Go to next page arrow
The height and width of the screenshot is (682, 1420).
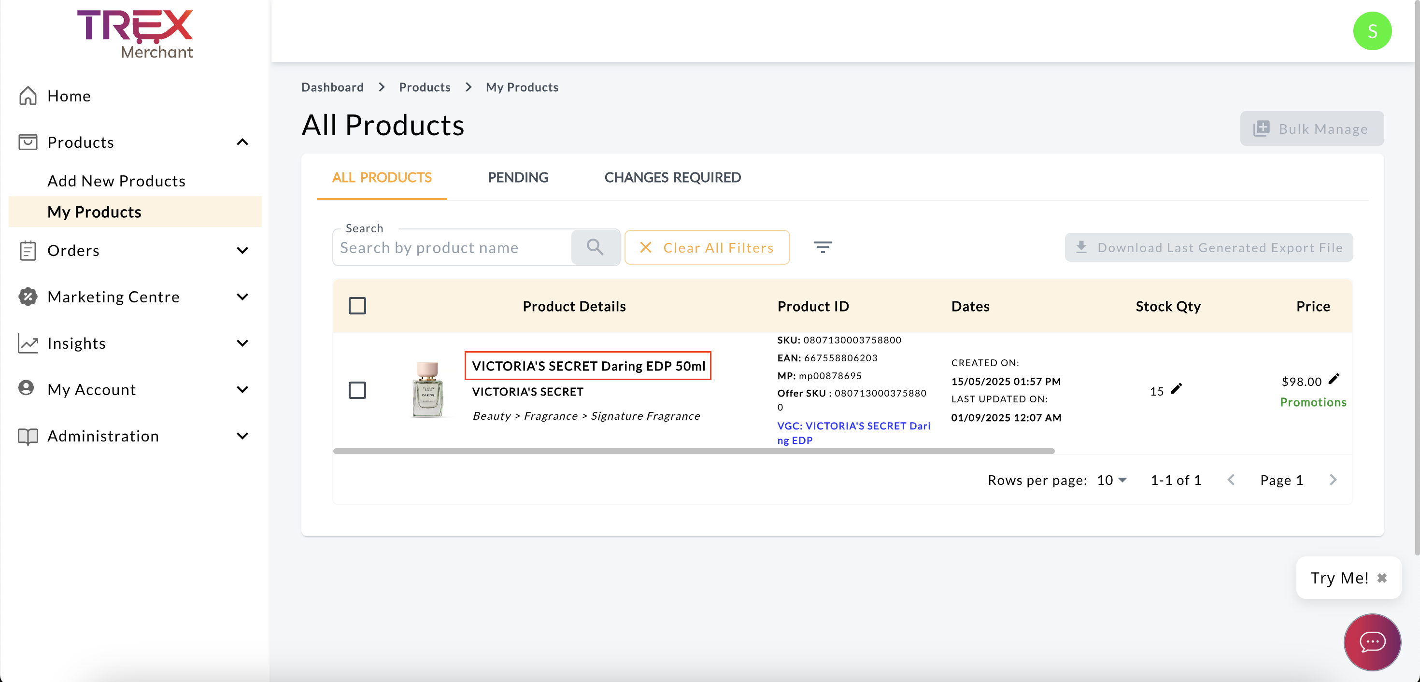click(1333, 480)
